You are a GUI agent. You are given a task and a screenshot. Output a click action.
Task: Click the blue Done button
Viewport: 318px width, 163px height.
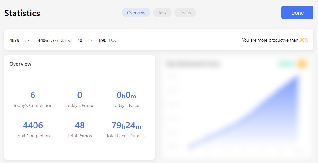coord(297,13)
